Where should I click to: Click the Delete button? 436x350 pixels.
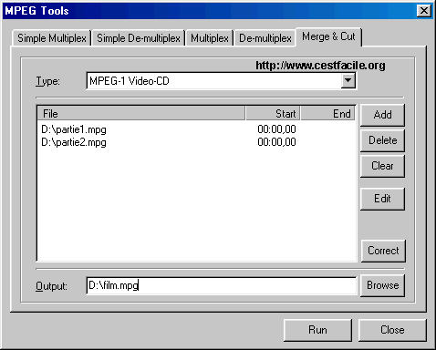382,140
